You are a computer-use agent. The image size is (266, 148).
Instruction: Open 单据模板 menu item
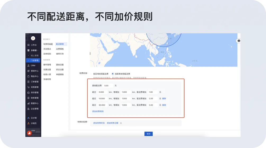coord(60,74)
